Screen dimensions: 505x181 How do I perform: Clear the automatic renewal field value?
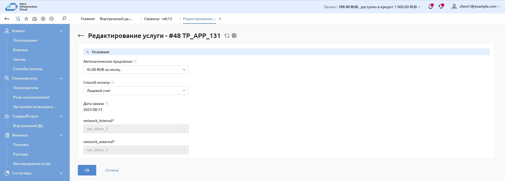[x=184, y=70]
